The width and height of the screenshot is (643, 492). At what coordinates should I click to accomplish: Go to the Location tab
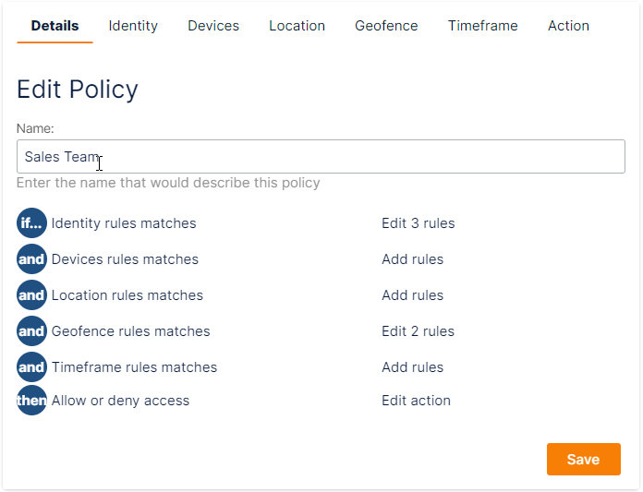click(x=297, y=26)
